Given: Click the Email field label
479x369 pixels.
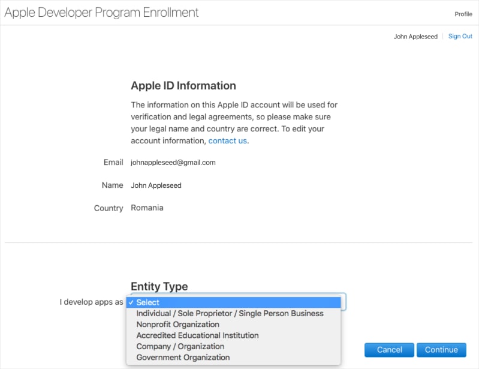Looking at the screenshot, I should 113,163.
